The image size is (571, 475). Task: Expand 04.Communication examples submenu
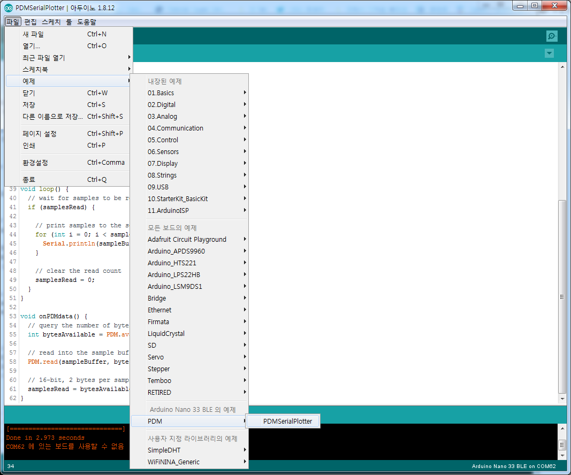pyautogui.click(x=189, y=128)
